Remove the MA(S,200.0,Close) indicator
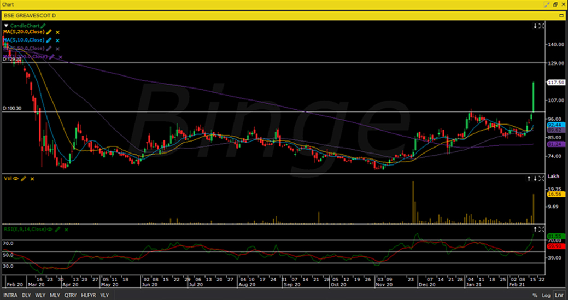 click(61, 57)
